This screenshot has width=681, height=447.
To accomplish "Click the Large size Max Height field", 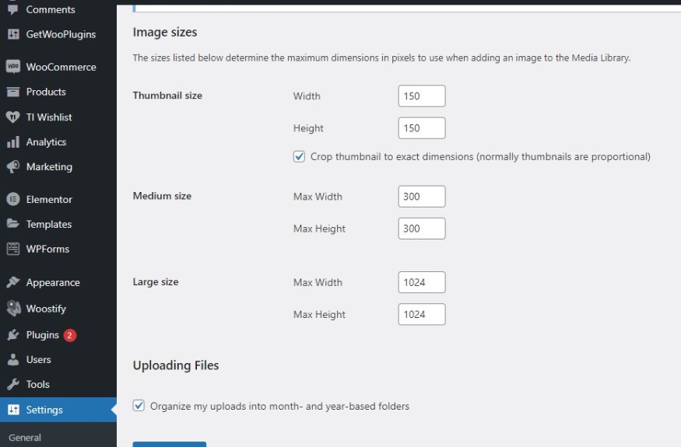I will [x=422, y=315].
